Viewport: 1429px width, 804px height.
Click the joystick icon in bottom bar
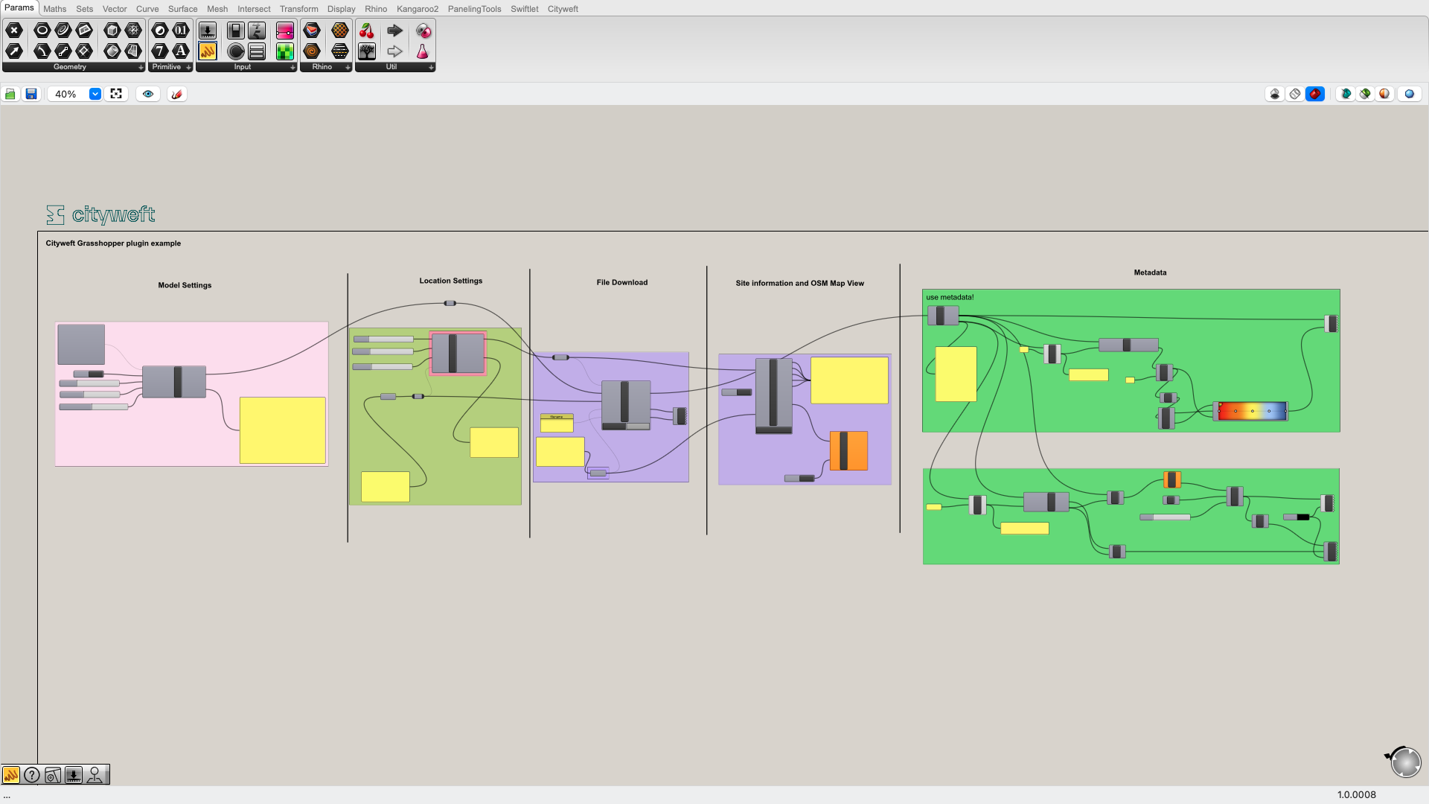[x=95, y=775]
